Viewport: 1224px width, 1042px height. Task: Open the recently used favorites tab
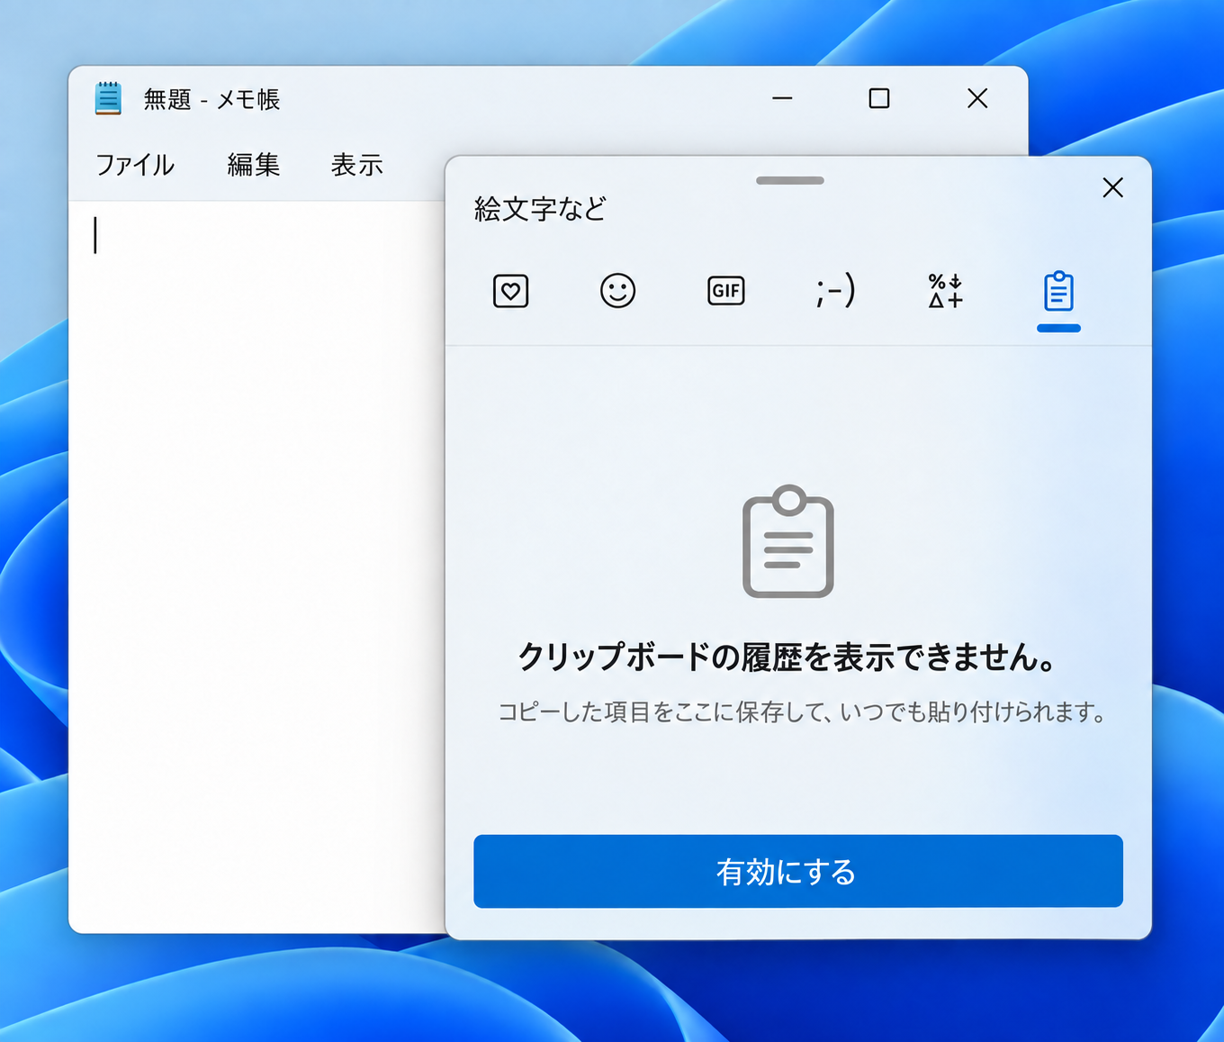click(510, 291)
